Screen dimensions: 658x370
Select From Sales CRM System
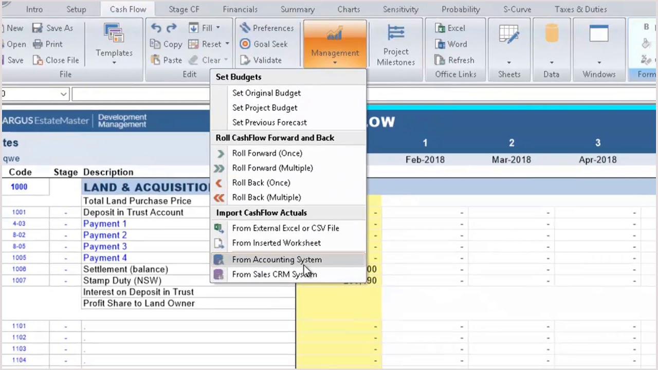coord(288,274)
